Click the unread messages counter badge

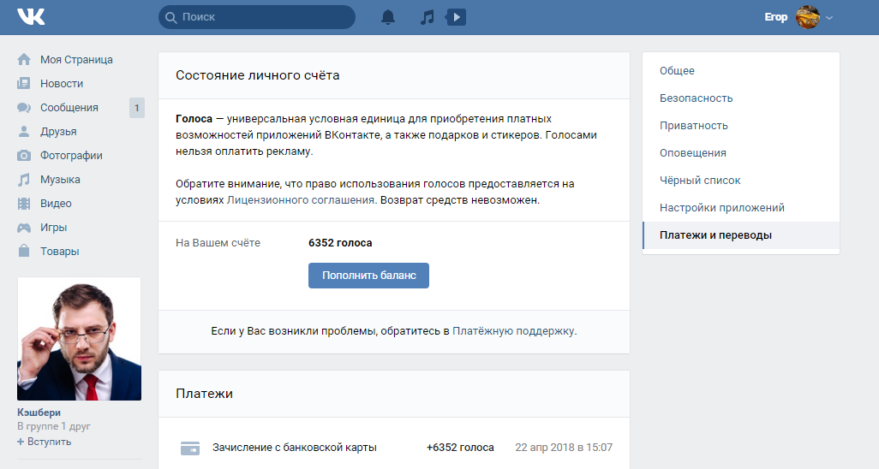click(137, 108)
